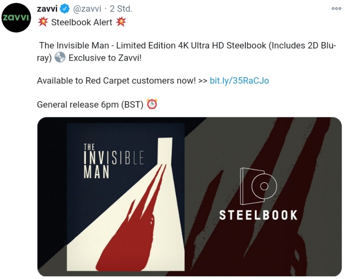
Task: Click the disc emoji before Exclusive to Zavvi
Action: (60, 58)
